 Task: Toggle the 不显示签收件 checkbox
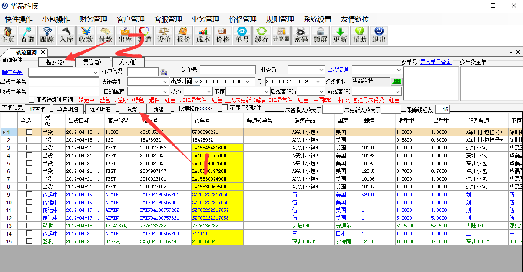[x=225, y=107]
